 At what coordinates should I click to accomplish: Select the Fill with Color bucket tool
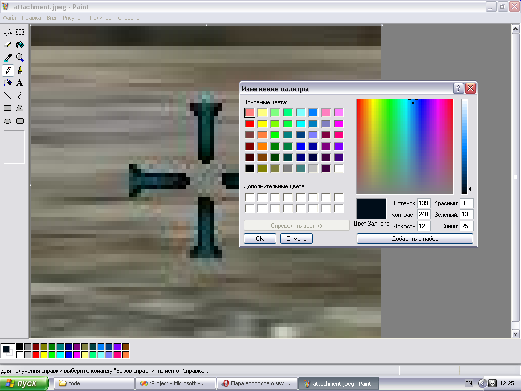(20, 44)
